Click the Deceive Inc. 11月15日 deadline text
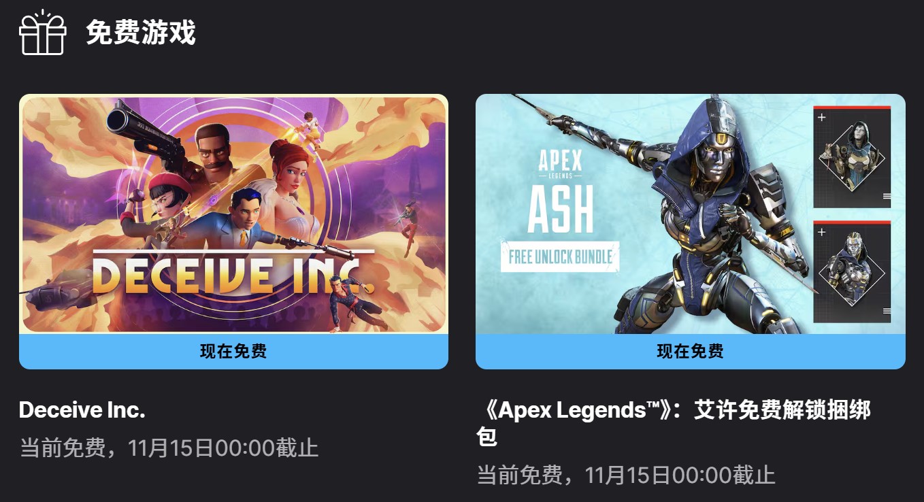This screenshot has width=924, height=502. pos(169,448)
